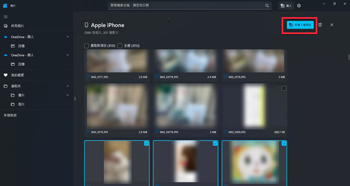The width and height of the screenshot is (350, 186).
Task: Select the IMG_E0178.JPG thumbnail
Action: [185, 61]
